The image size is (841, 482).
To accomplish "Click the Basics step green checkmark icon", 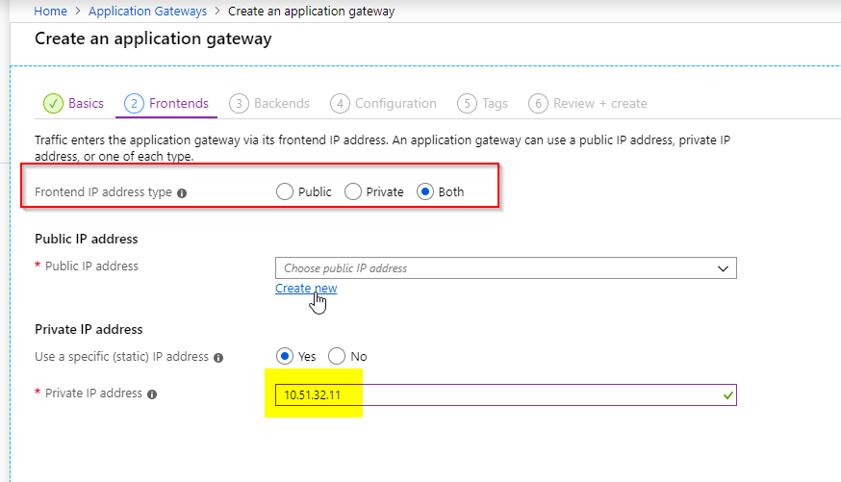I will 54,103.
